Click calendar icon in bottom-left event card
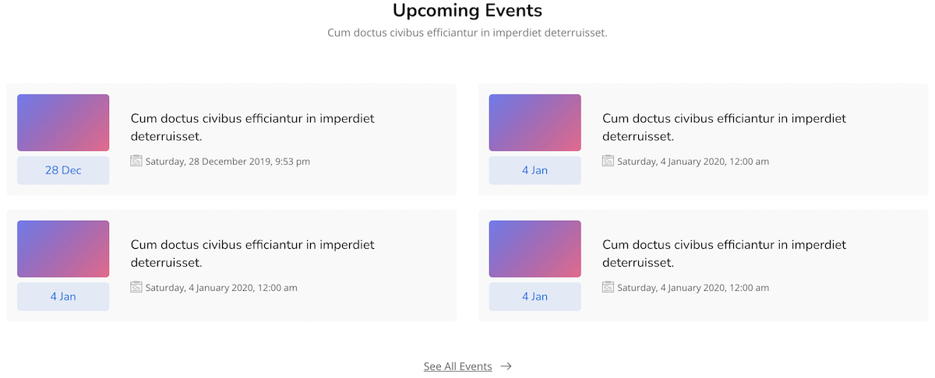The width and height of the screenshot is (935, 378). pos(136,287)
